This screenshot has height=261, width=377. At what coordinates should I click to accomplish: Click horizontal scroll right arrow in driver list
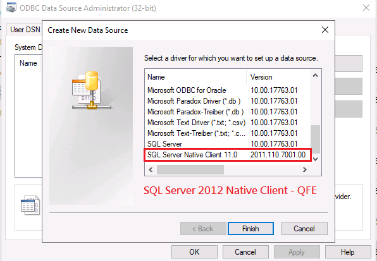coord(305,170)
